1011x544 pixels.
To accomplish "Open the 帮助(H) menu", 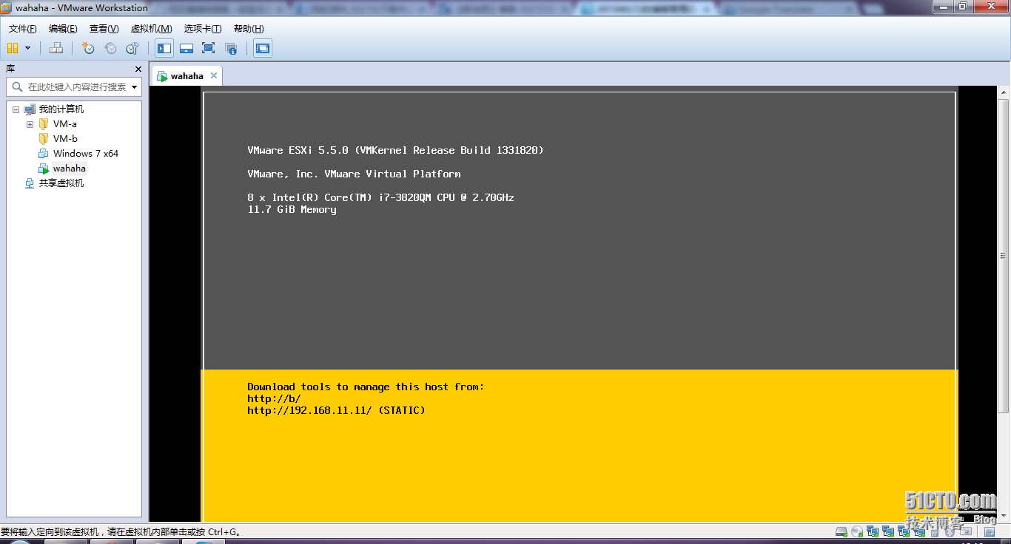I will click(x=249, y=29).
